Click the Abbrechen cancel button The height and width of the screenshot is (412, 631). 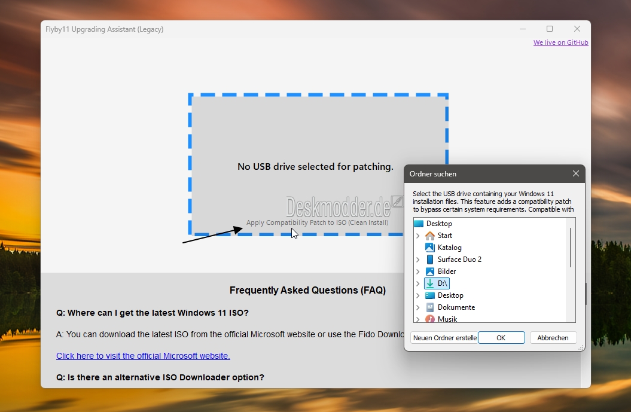553,338
